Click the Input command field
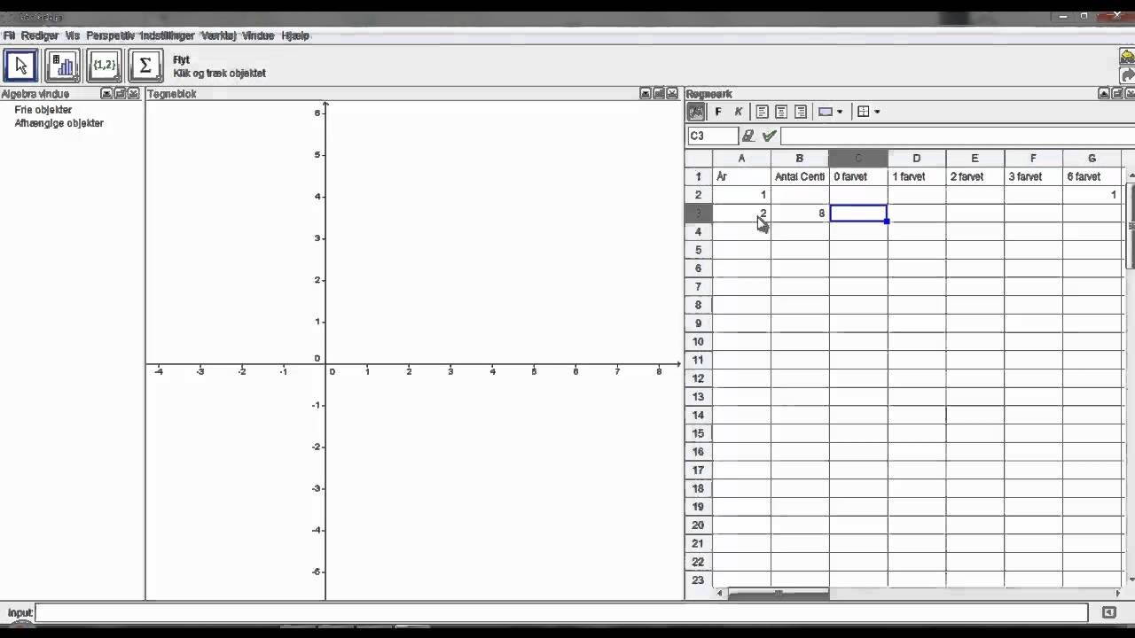The image size is (1135, 638). click(561, 612)
